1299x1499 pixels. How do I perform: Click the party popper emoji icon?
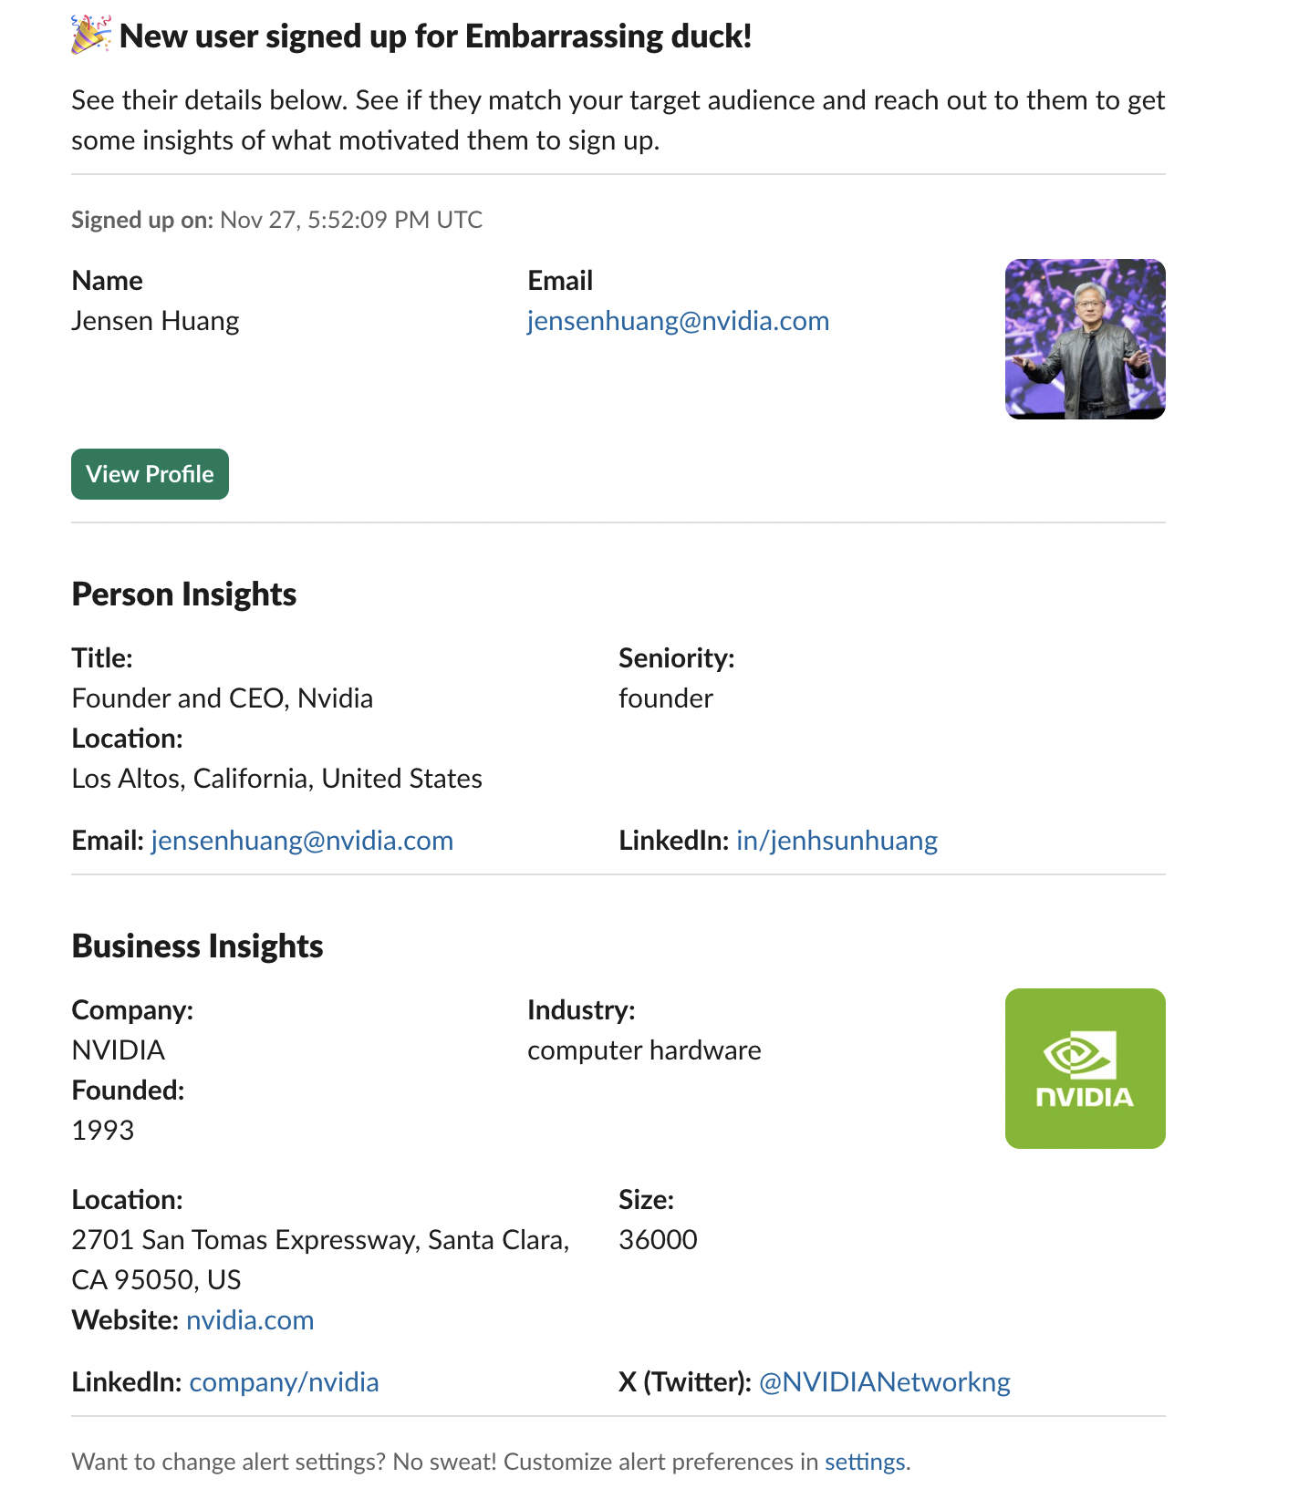[91, 36]
